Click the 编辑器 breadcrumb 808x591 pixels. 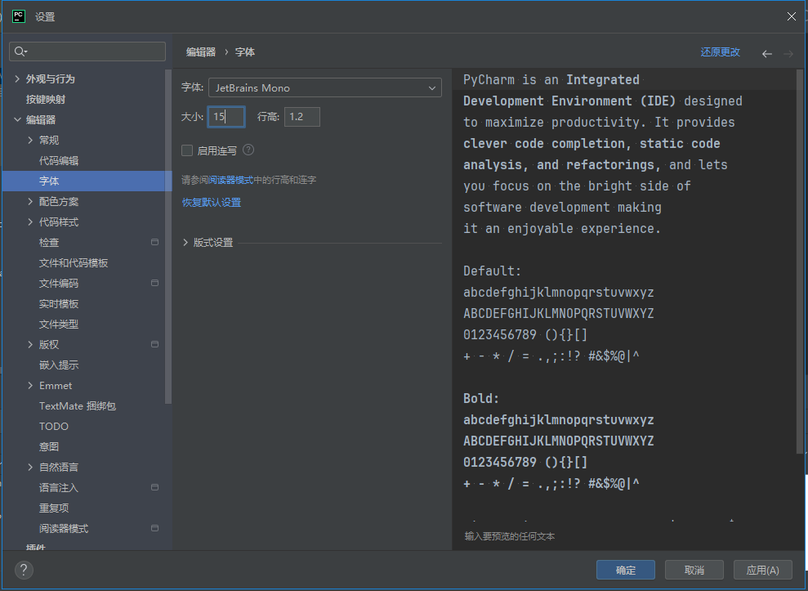point(200,52)
